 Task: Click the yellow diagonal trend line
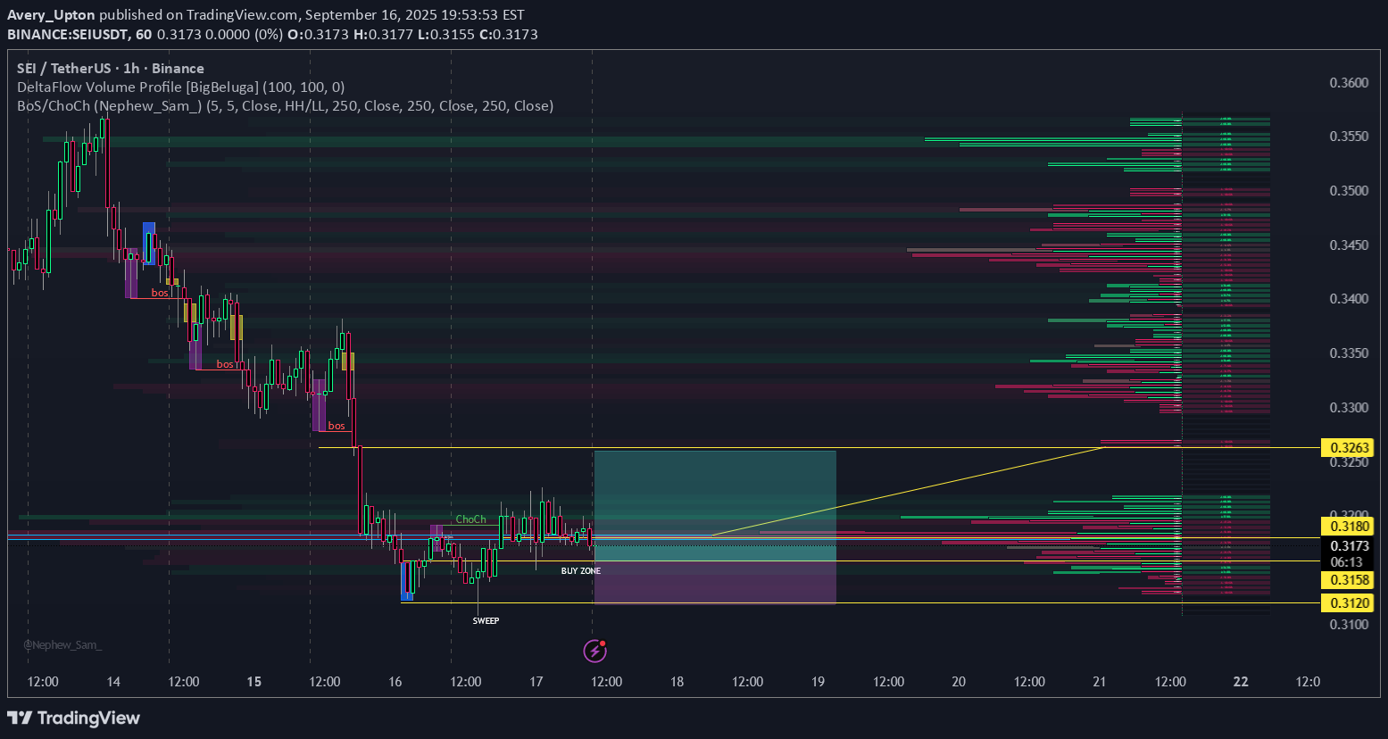[x=909, y=491]
